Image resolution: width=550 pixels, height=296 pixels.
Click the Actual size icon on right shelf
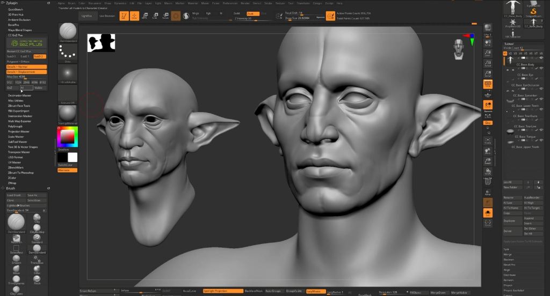pos(488,63)
